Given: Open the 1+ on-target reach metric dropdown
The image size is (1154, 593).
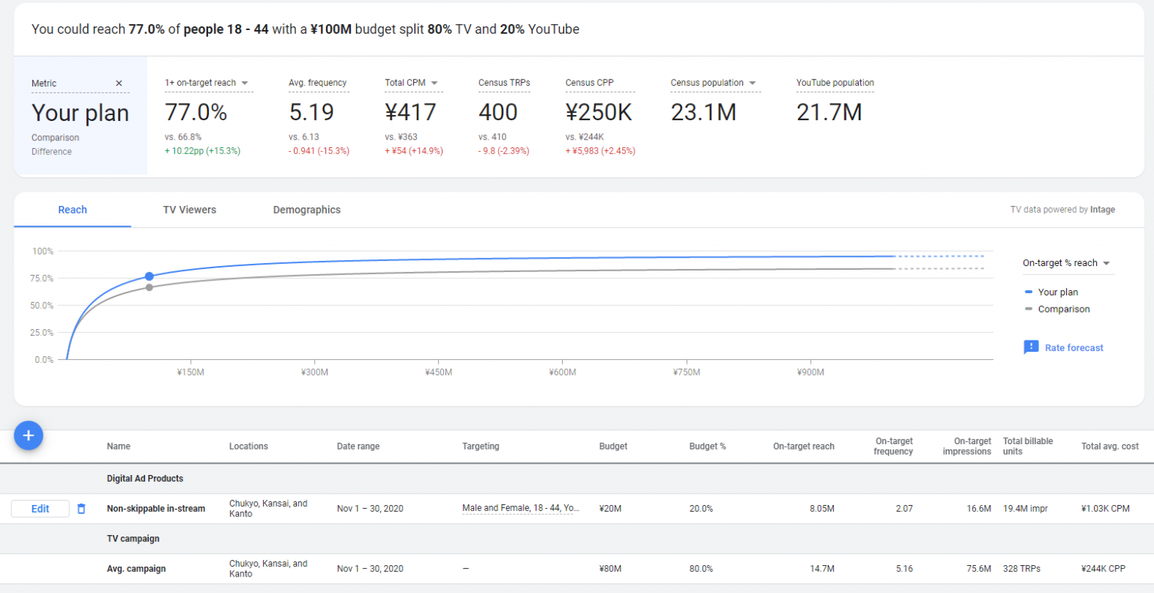Looking at the screenshot, I should coord(244,83).
